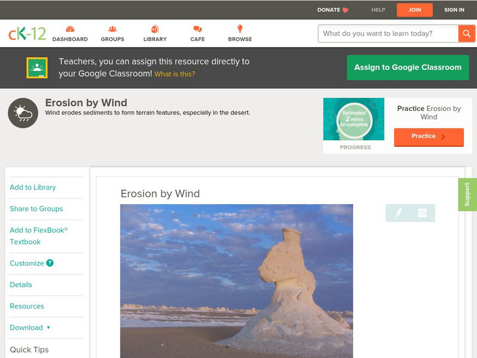477x358 pixels.
Task: Click the article heading 'Erosion by Wind'
Action: tap(160, 193)
